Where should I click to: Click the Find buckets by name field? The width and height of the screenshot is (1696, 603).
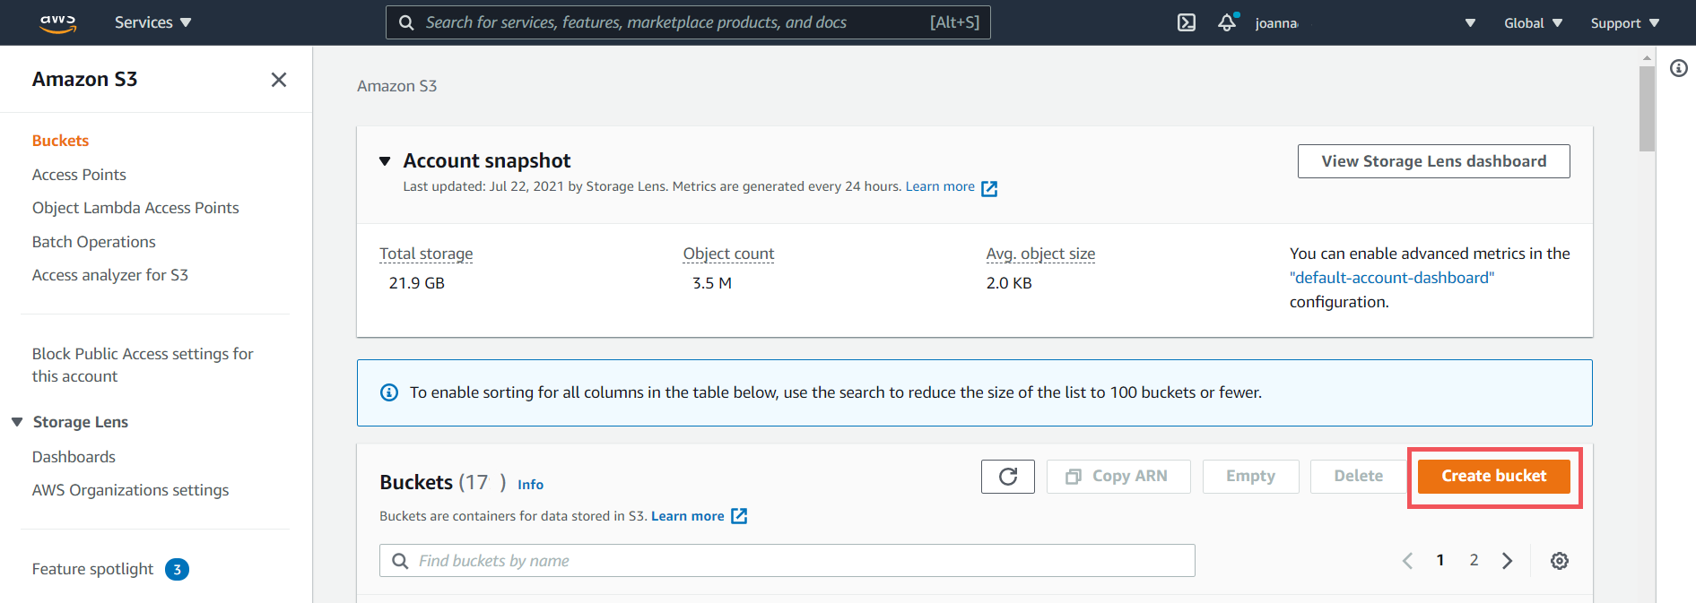787,561
